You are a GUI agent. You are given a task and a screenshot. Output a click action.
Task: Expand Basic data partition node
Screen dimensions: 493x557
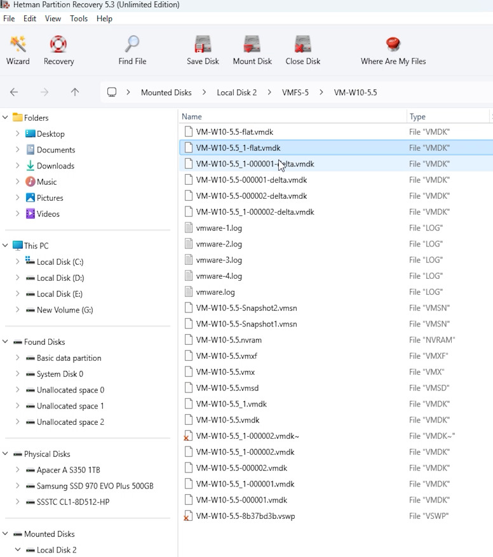[17, 358]
